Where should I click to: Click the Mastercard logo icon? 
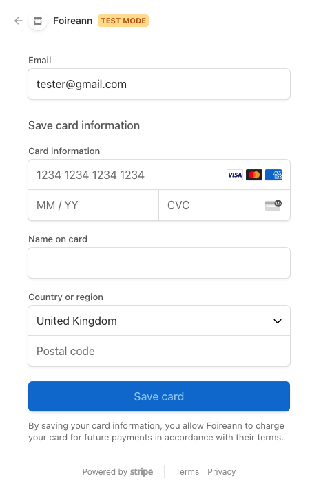click(x=254, y=175)
